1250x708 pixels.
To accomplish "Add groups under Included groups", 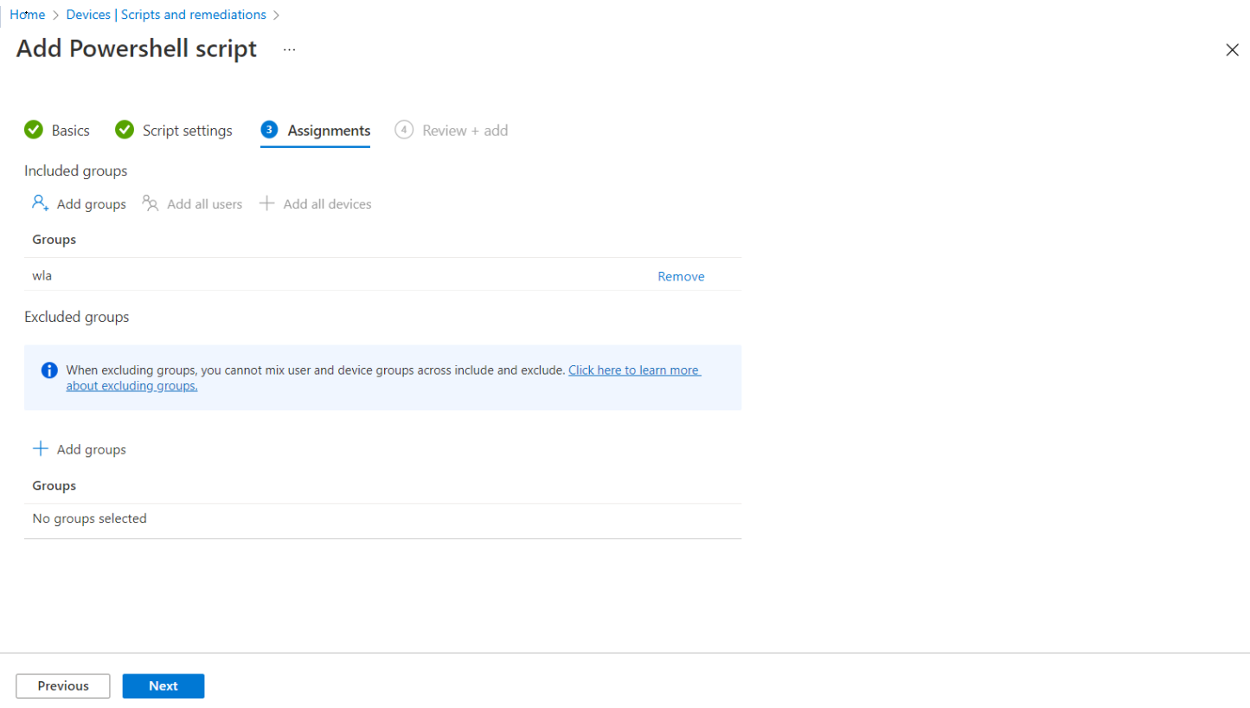I will 79,204.
